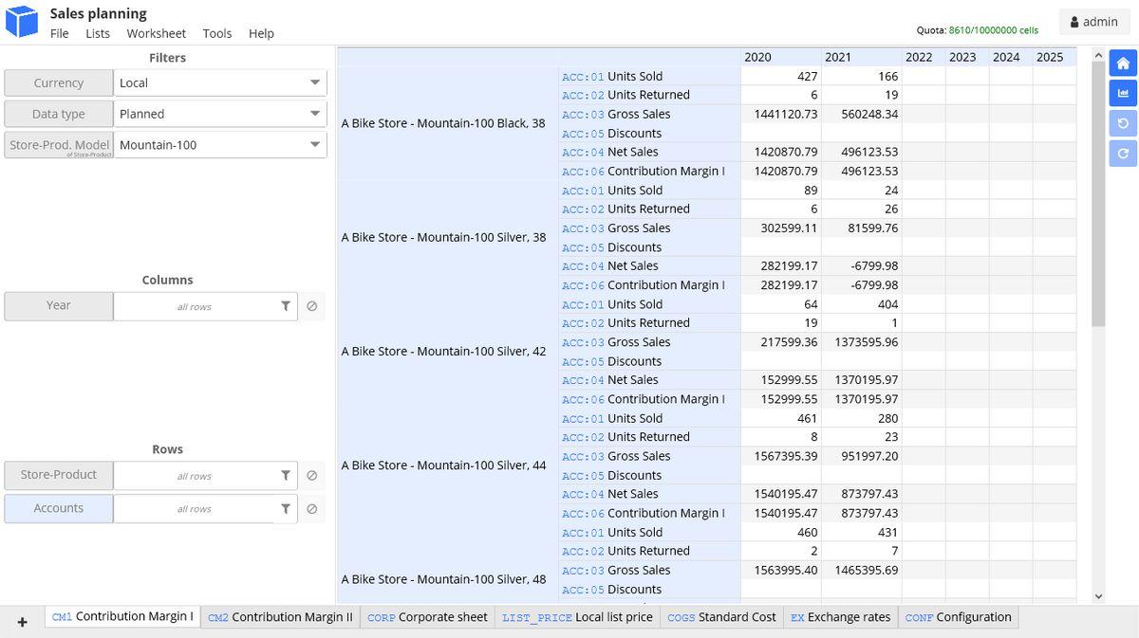The height and width of the screenshot is (638, 1139).
Task: Clear the Store-Product selection using the circle-slash icon
Action: pos(311,476)
